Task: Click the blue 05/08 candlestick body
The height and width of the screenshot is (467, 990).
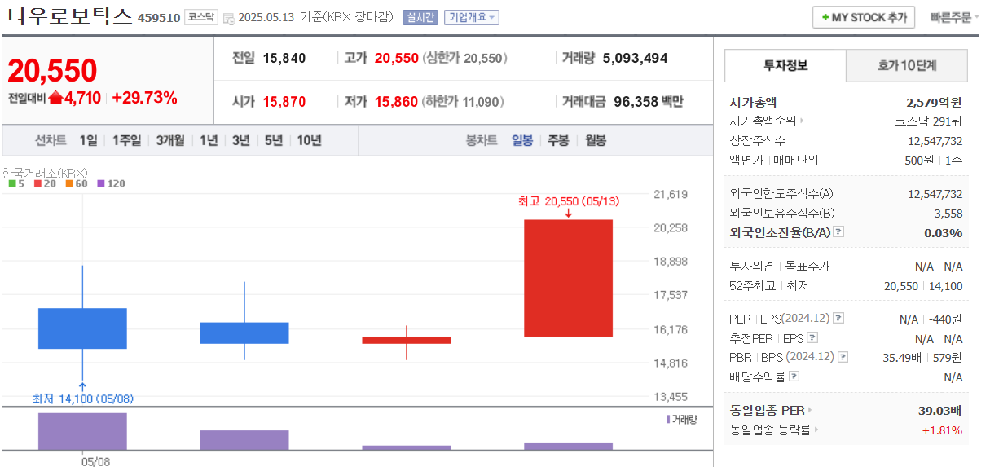Action: 82,328
